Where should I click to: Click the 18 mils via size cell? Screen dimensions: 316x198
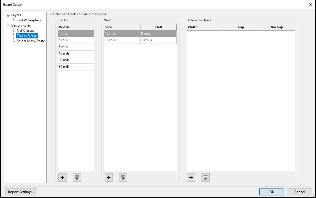point(122,40)
